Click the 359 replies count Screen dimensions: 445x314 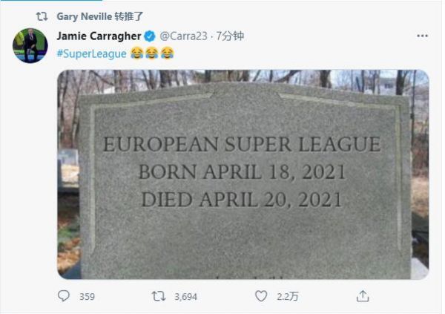[x=87, y=297]
